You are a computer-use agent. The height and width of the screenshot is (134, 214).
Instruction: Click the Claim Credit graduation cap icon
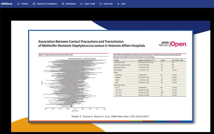click(81, 4)
